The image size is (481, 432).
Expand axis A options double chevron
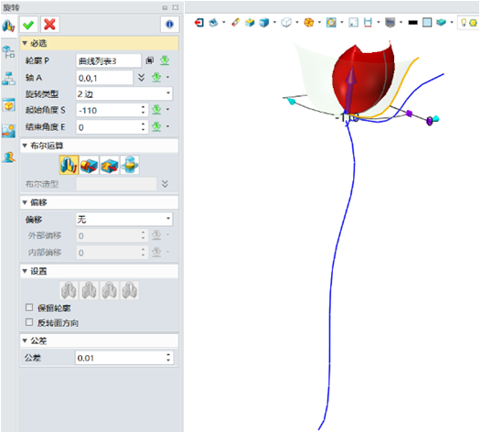click(141, 78)
